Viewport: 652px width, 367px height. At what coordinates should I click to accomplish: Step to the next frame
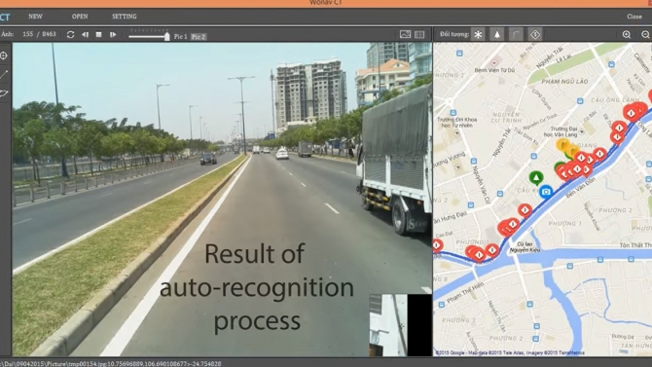(x=113, y=34)
